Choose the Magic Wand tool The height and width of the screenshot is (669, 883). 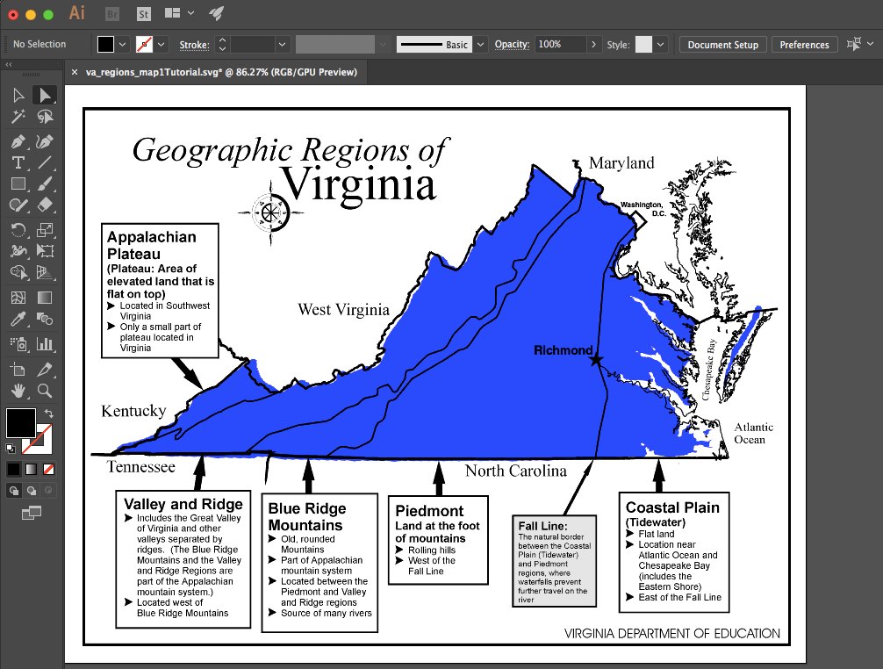(19, 117)
